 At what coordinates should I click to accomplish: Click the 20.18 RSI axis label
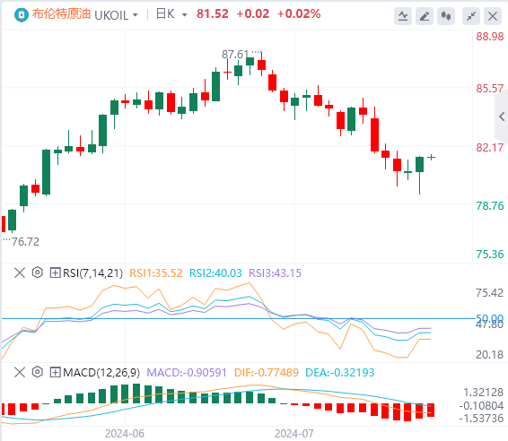(490, 355)
